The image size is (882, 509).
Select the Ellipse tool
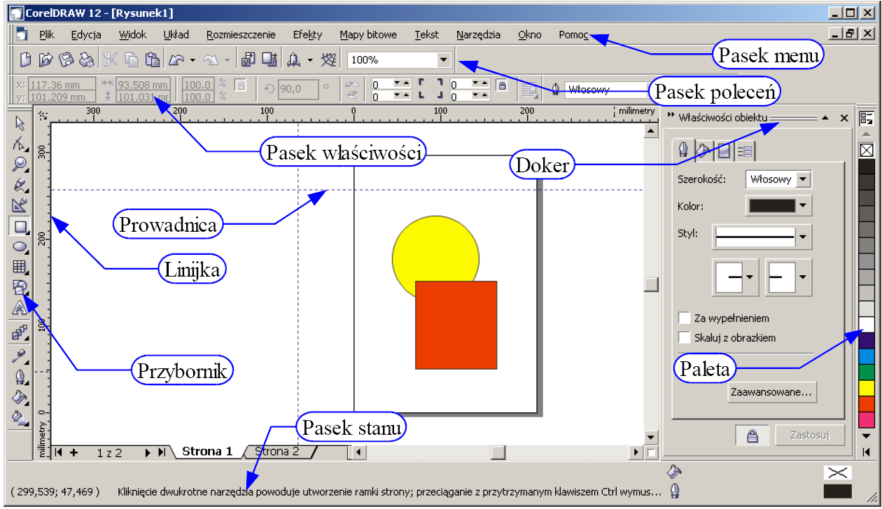20,246
